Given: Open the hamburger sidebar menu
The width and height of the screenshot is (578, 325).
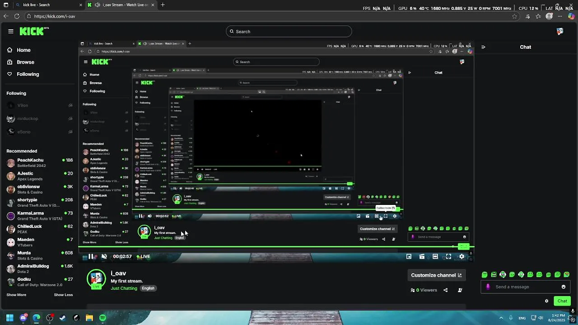Looking at the screenshot, I should coord(11,31).
